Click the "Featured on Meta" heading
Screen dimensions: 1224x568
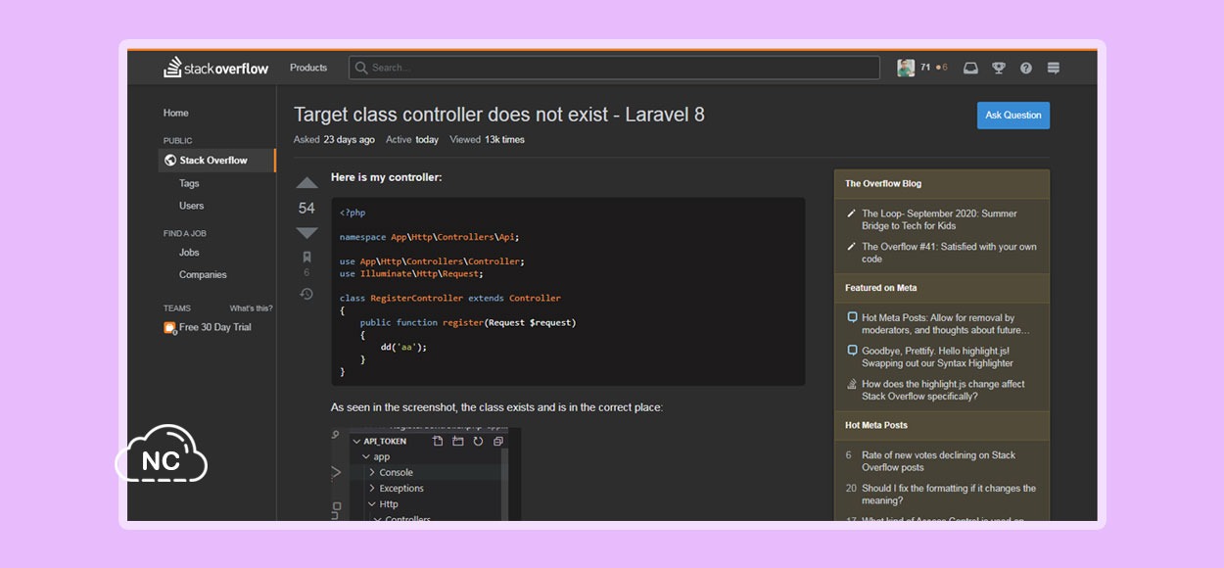881,288
